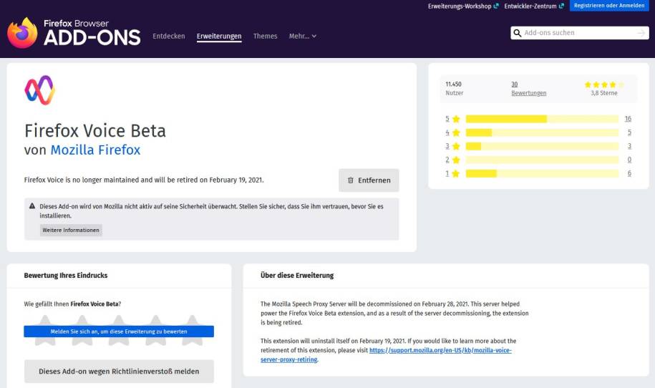Click the warning triangle icon in the notice
The height and width of the screenshot is (388, 655).
32,206
